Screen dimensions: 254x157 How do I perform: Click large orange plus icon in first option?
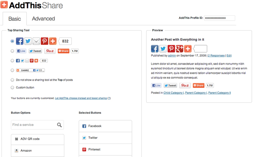[53, 41]
